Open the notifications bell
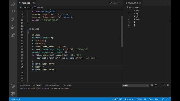The height and width of the screenshot is (101, 180). 167,99
